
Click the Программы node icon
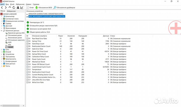pos(4,56)
